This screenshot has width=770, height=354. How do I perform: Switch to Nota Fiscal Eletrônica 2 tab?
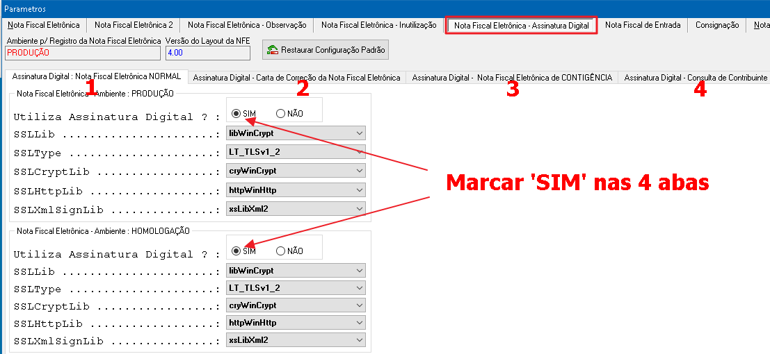(134, 25)
